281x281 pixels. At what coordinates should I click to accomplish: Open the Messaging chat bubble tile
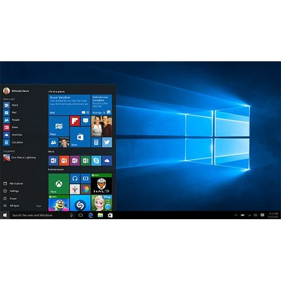85,121
